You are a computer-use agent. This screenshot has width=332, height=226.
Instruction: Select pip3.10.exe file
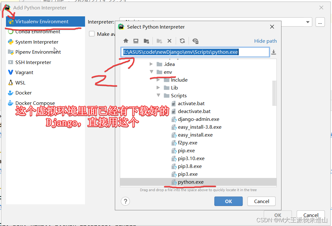tap(198, 159)
